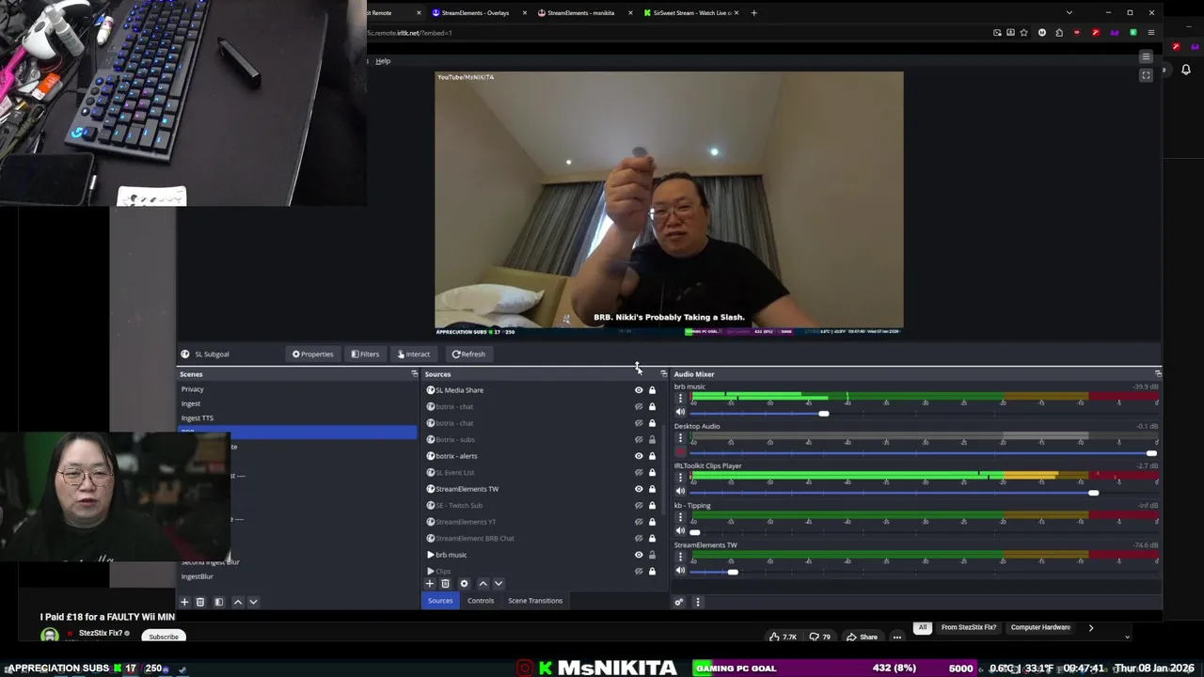Select the Privacy scene
Image resolution: width=1204 pixels, height=677 pixels.
coord(297,389)
